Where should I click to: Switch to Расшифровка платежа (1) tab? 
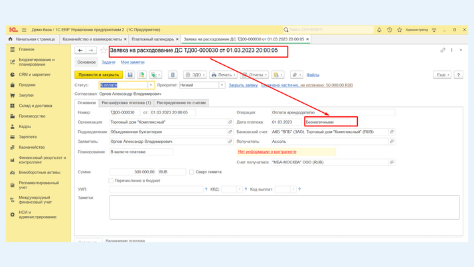126,103
